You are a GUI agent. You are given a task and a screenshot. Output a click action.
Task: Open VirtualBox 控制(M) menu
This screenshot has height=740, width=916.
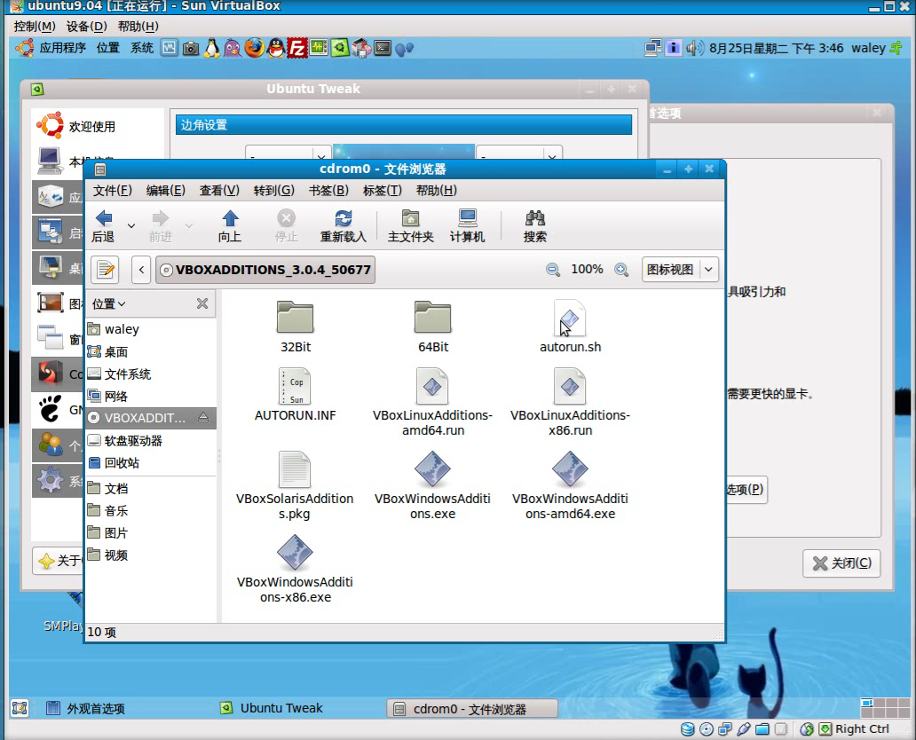[35, 27]
